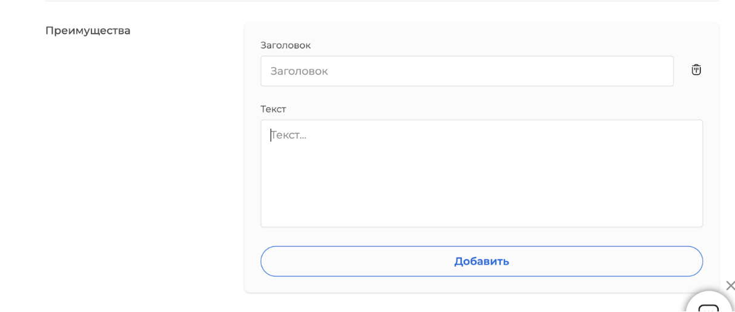Viewport: 735px width, 312px height.
Task: Place cursor on the Текст... placeholder
Action: pyautogui.click(x=288, y=135)
